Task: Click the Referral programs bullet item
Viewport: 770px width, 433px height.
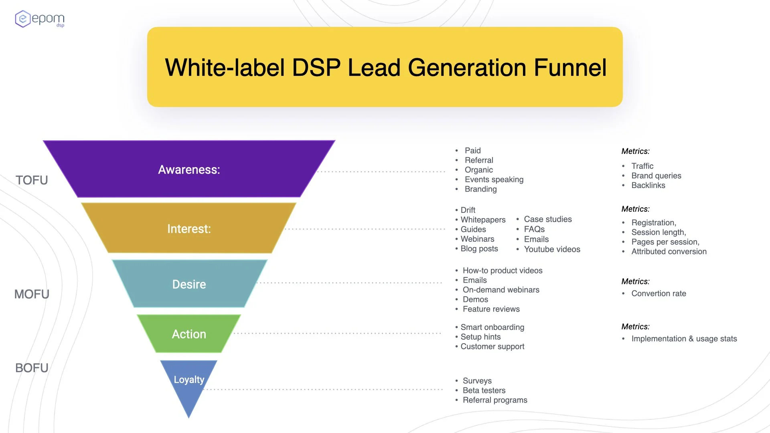Action: pyautogui.click(x=495, y=400)
